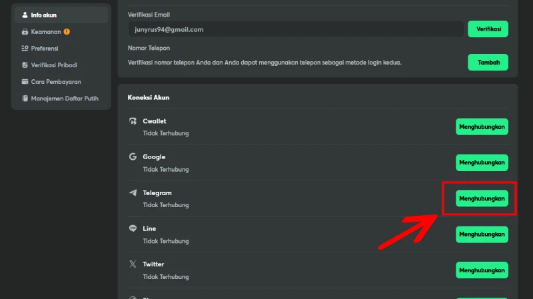The image size is (533, 299).
Task: Click the Cwallet account name
Action: pyautogui.click(x=155, y=121)
